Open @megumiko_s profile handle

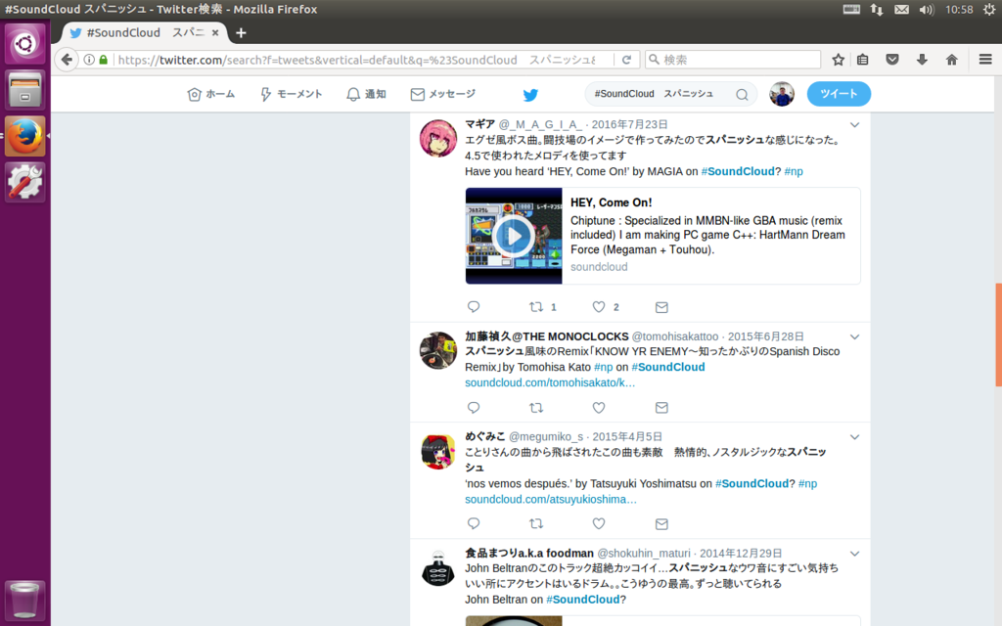point(546,437)
